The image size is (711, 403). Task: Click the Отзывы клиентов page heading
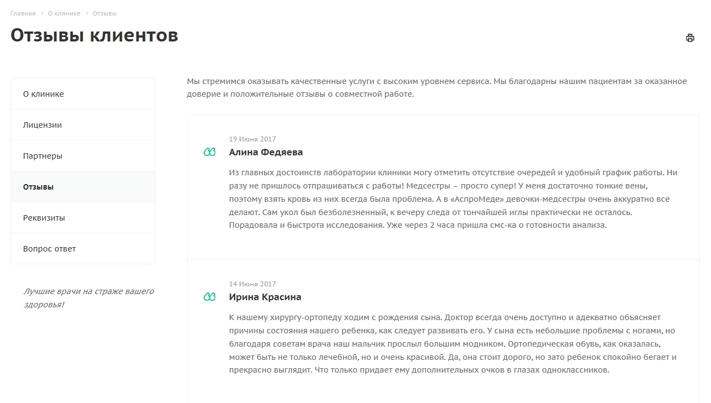[x=95, y=35]
